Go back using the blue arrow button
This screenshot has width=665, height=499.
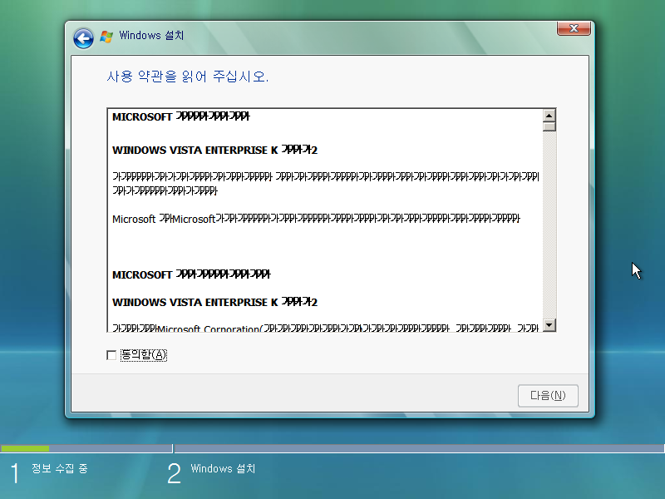[x=83, y=38]
